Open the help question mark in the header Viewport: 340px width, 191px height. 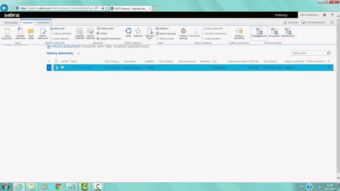tap(332, 15)
